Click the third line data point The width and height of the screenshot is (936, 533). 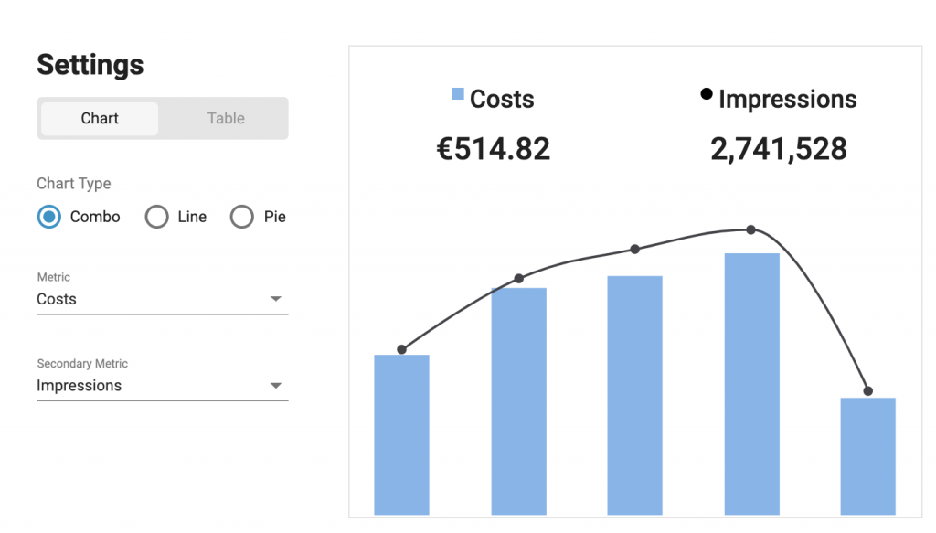tap(634, 249)
